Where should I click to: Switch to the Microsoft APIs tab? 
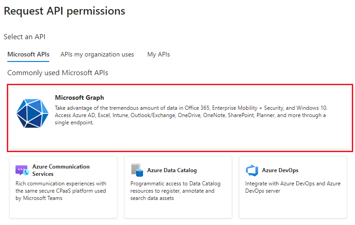(x=28, y=54)
